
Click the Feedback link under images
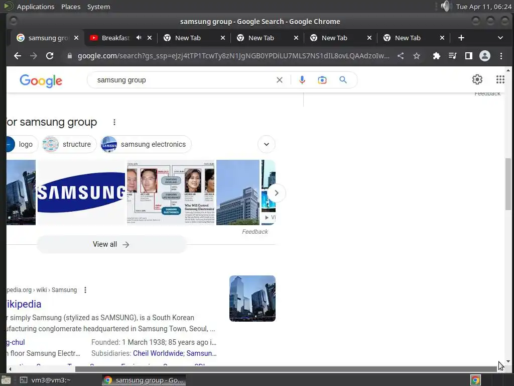tap(254, 232)
